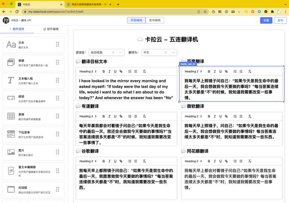Click the 发布 button
Viewport: 289px width, 203px height.
tap(280, 20)
